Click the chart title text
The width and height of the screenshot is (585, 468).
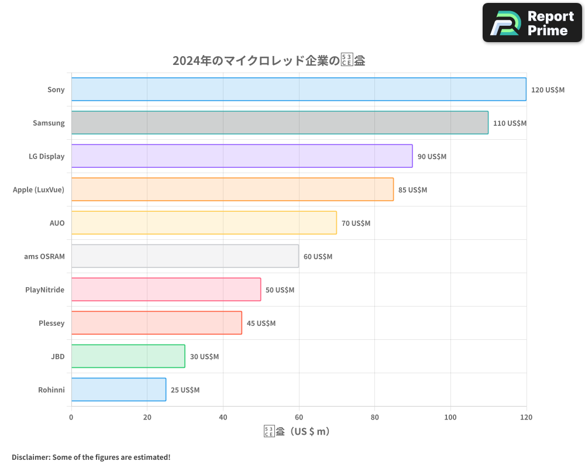268,60
